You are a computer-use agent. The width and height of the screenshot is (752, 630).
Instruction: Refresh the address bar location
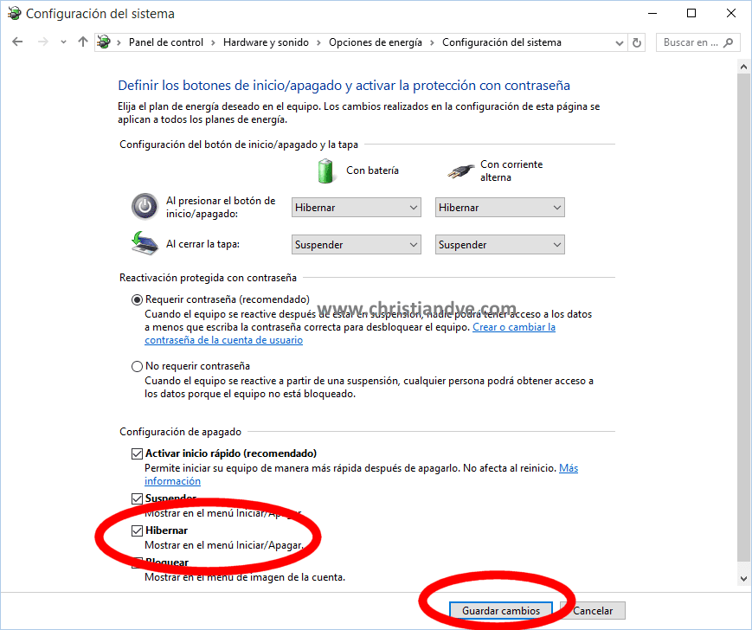click(637, 42)
